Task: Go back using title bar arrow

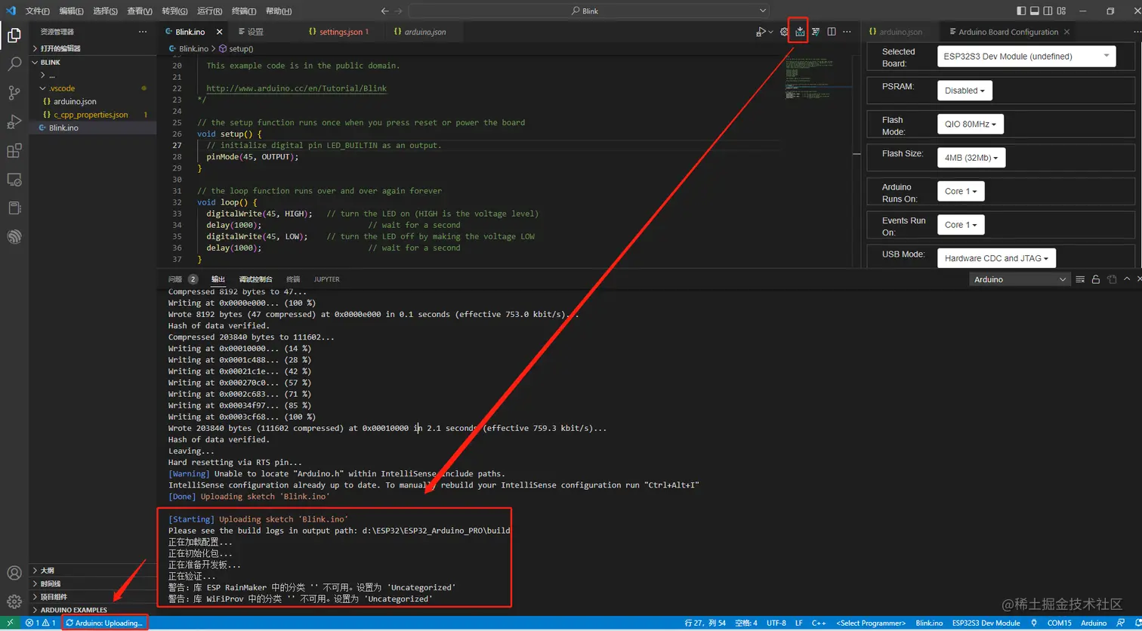Action: click(x=385, y=11)
